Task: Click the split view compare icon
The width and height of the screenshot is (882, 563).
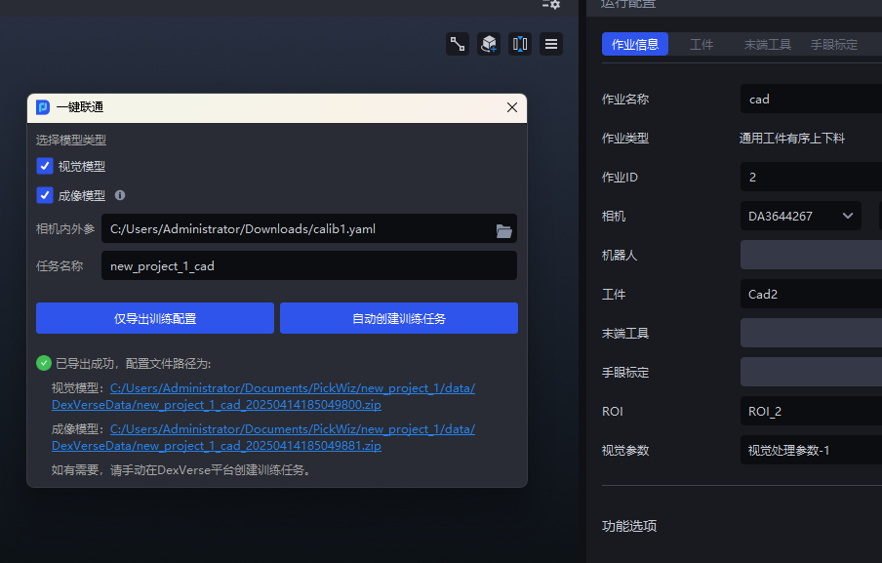Action: (520, 44)
